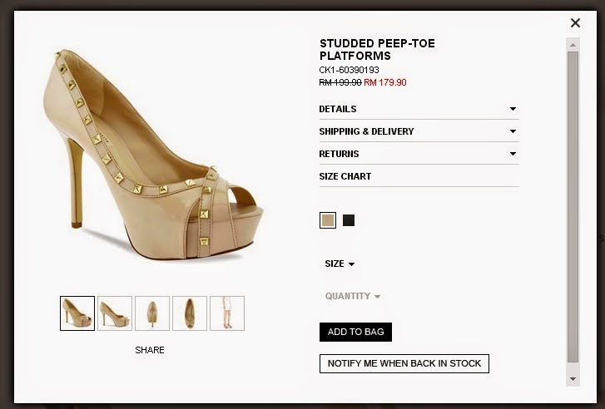Expand the Shipping & Delivery section
605x409 pixels.
[419, 131]
